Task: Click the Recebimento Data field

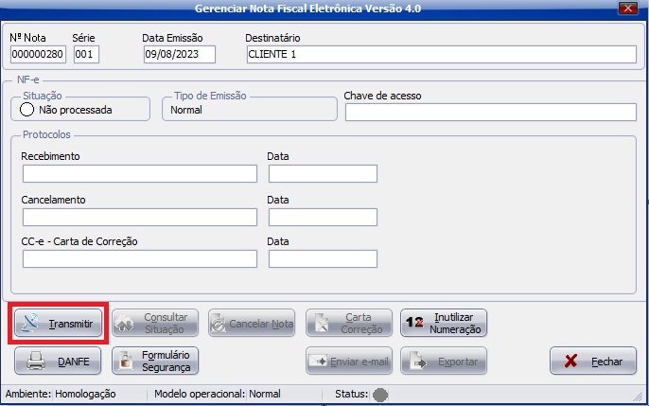Action: point(323,173)
